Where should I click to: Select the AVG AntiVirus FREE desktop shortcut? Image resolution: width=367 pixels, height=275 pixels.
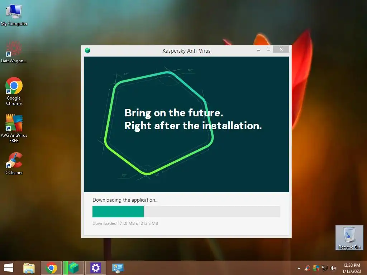(14, 129)
